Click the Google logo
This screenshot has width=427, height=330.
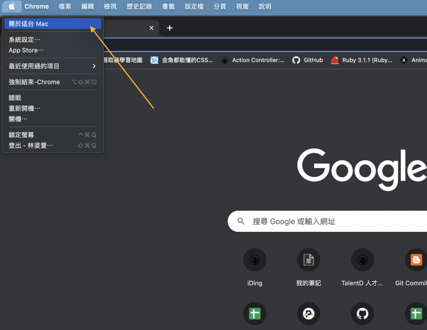[x=362, y=169]
